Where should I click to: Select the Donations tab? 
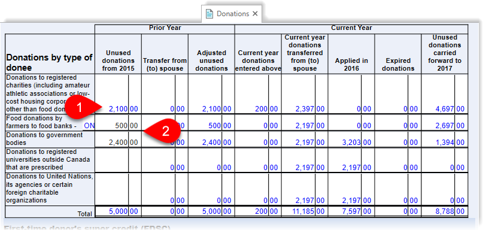[232, 14]
